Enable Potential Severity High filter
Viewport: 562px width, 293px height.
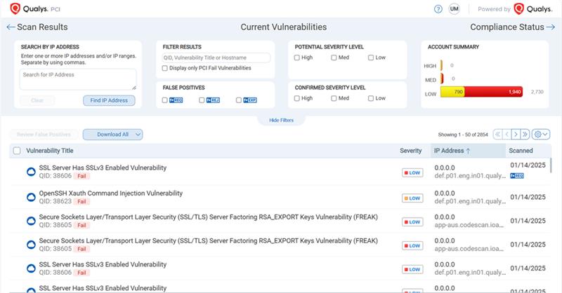[x=296, y=57]
